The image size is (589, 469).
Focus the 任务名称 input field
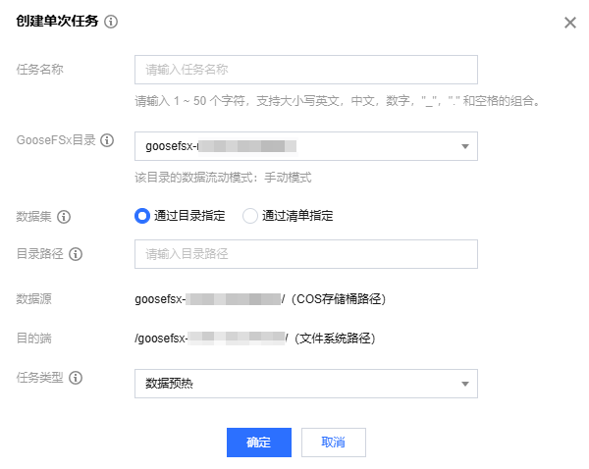pos(305,70)
